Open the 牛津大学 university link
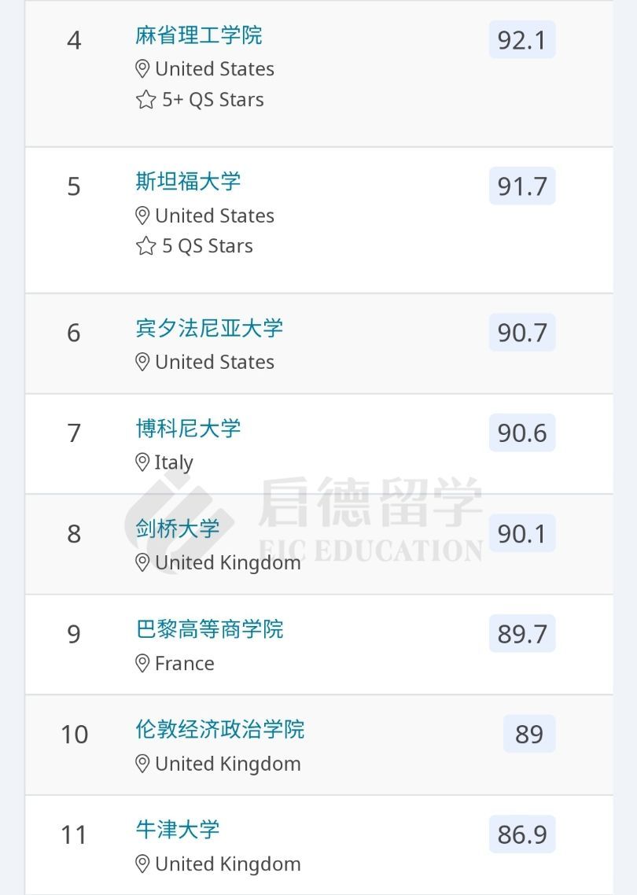 (x=177, y=830)
